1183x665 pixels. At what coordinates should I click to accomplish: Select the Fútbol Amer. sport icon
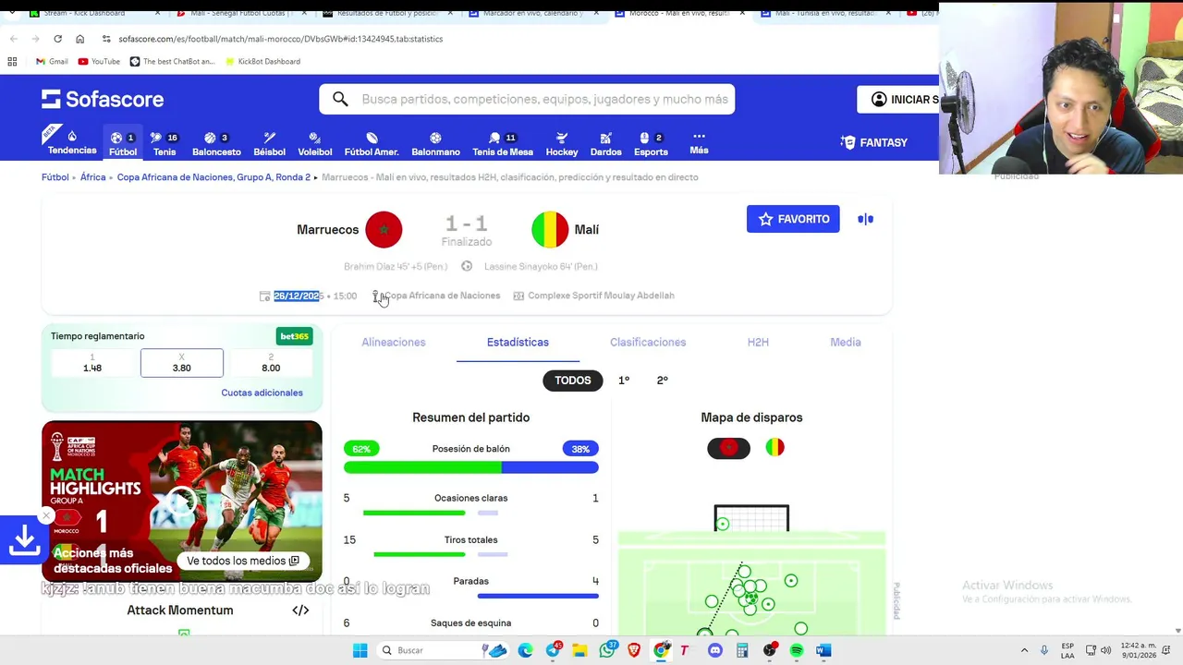tap(372, 142)
